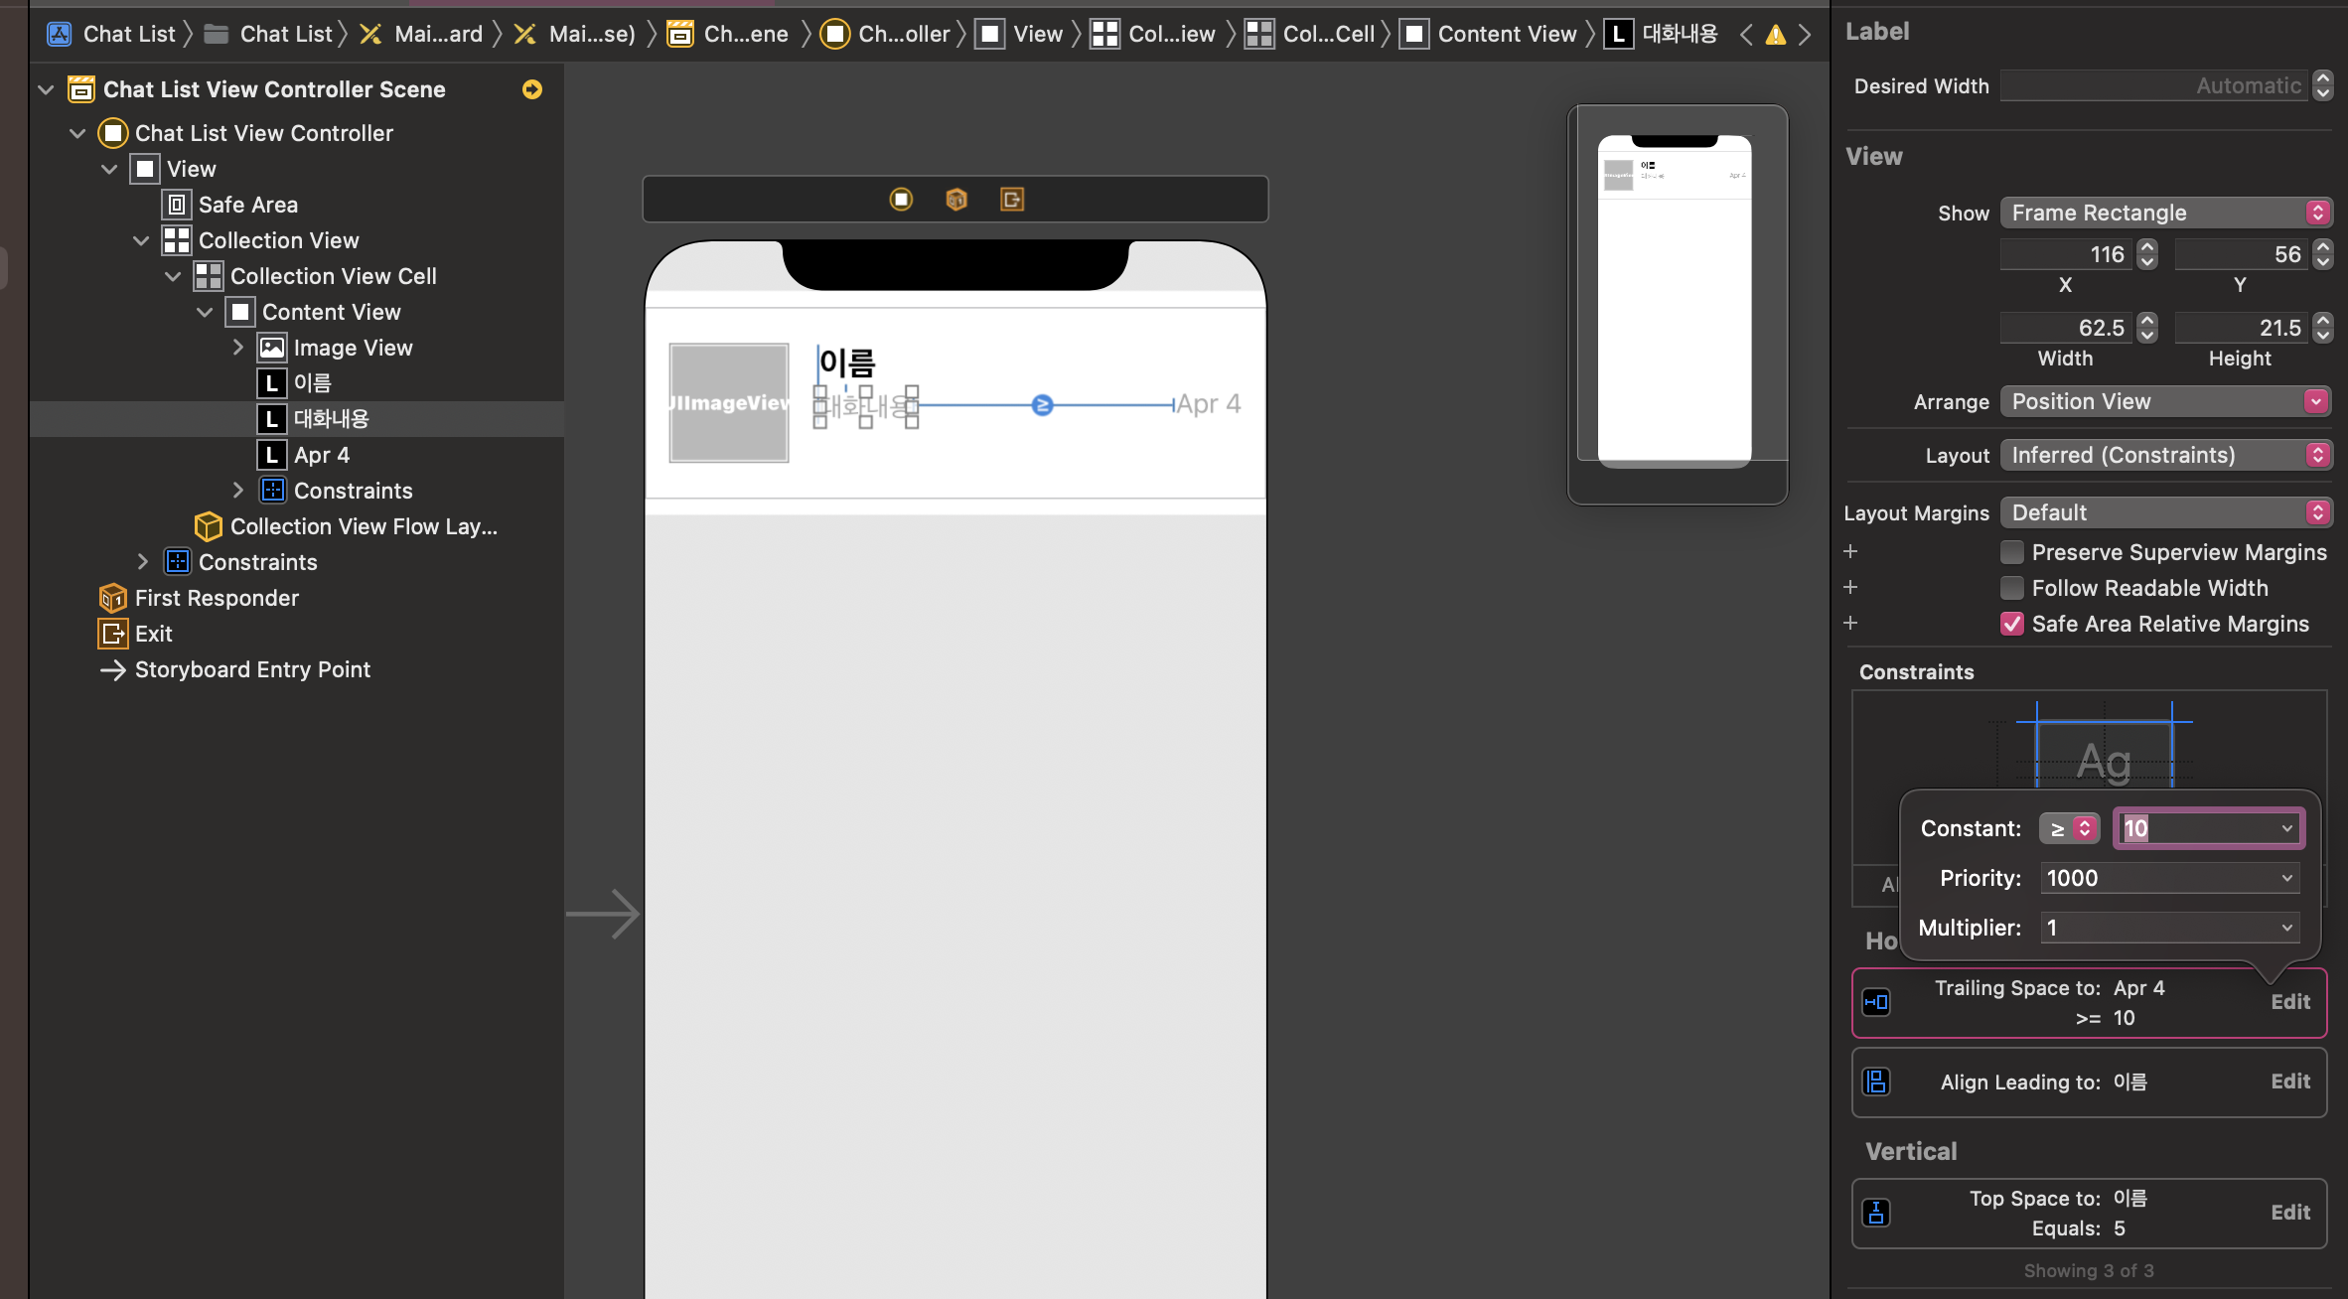Click the Exit icon in scene dock
The image size is (2348, 1299).
[x=1011, y=200]
